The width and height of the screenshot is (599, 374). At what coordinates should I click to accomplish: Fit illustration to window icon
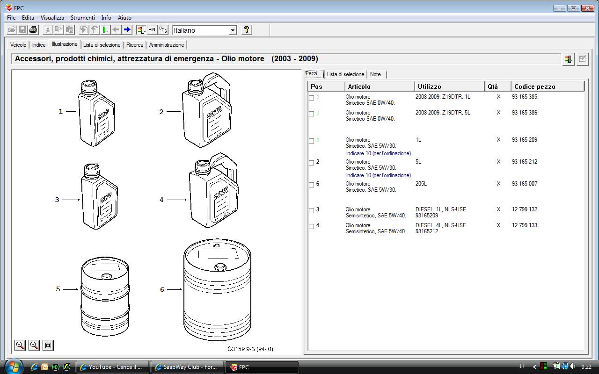48,345
